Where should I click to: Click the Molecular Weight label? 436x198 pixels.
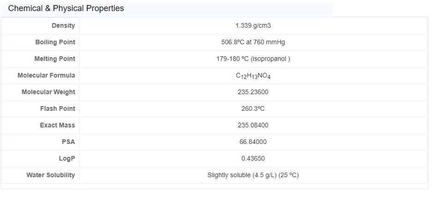(x=48, y=92)
